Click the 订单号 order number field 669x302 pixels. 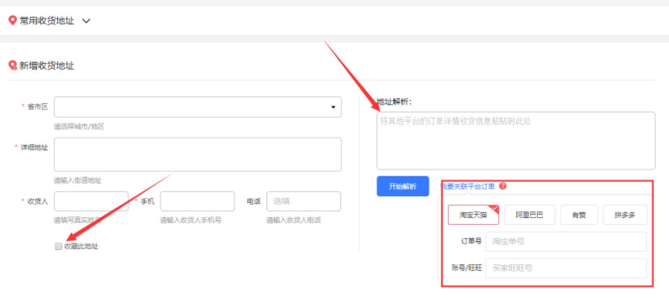[x=566, y=242]
